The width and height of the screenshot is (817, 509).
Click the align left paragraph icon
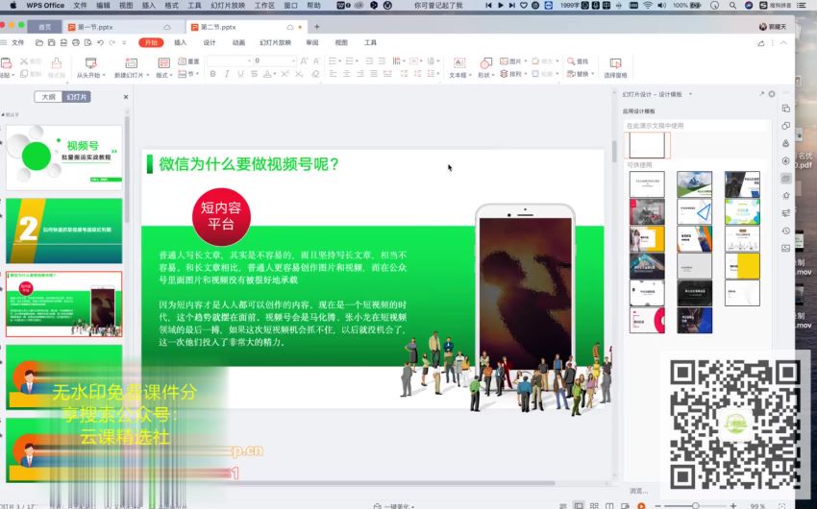coord(333,74)
